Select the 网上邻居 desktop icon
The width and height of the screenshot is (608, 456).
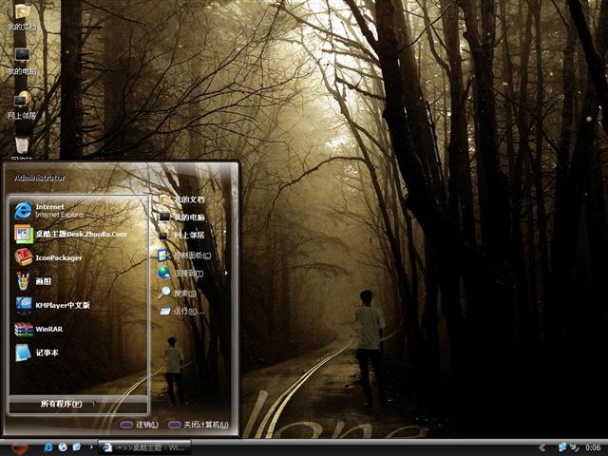[x=22, y=105]
